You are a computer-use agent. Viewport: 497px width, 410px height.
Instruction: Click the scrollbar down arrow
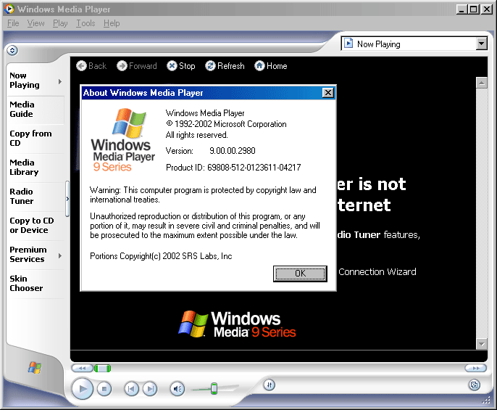[482, 344]
